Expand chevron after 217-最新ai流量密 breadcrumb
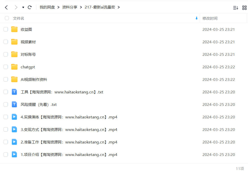Screen dimensions: 248x172 [x=118, y=7]
